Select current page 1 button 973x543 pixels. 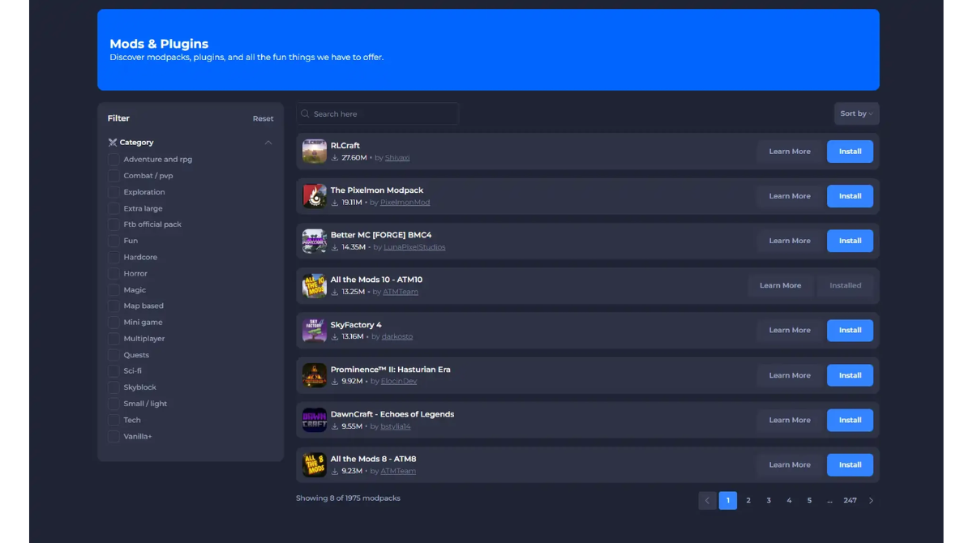(728, 500)
